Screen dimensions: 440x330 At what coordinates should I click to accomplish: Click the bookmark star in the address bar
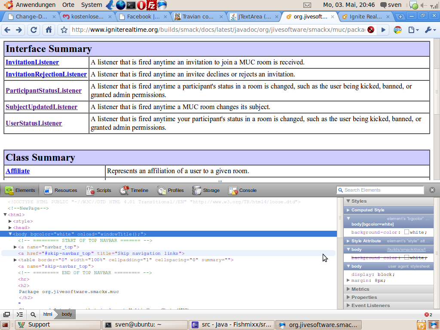(x=64, y=30)
